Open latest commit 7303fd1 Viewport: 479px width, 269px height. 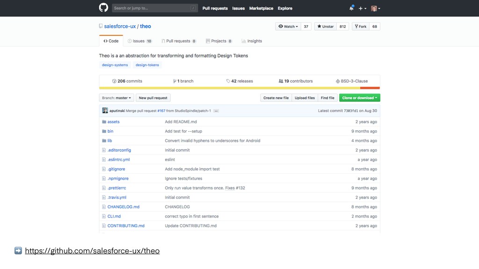pos(351,111)
